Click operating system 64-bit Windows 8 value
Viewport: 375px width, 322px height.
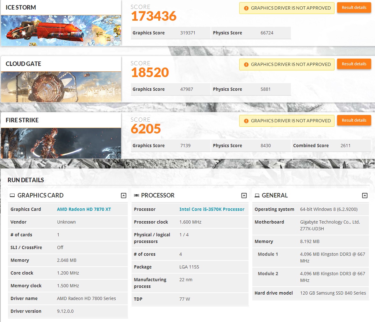coord(329,209)
